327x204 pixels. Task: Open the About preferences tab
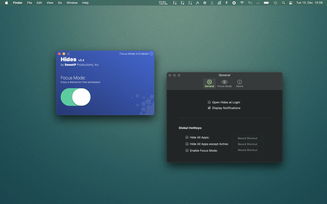coord(240,84)
